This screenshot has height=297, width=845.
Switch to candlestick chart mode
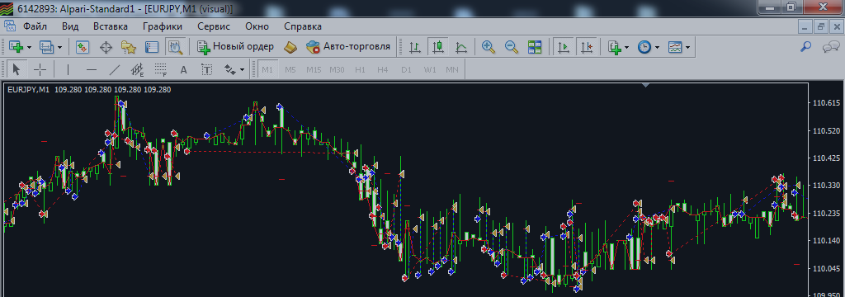[x=438, y=47]
